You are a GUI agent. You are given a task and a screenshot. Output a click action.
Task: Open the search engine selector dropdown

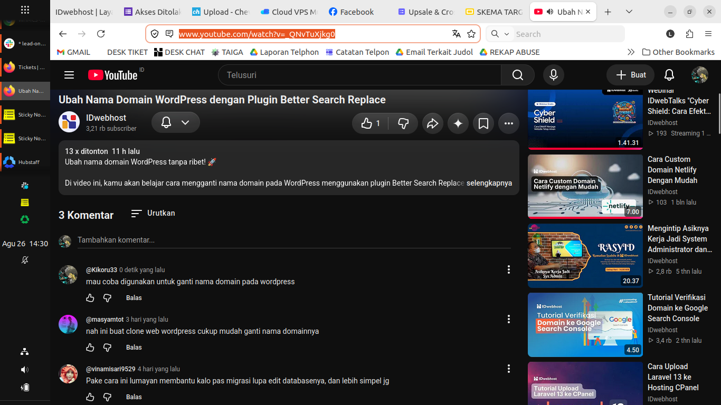click(x=500, y=34)
